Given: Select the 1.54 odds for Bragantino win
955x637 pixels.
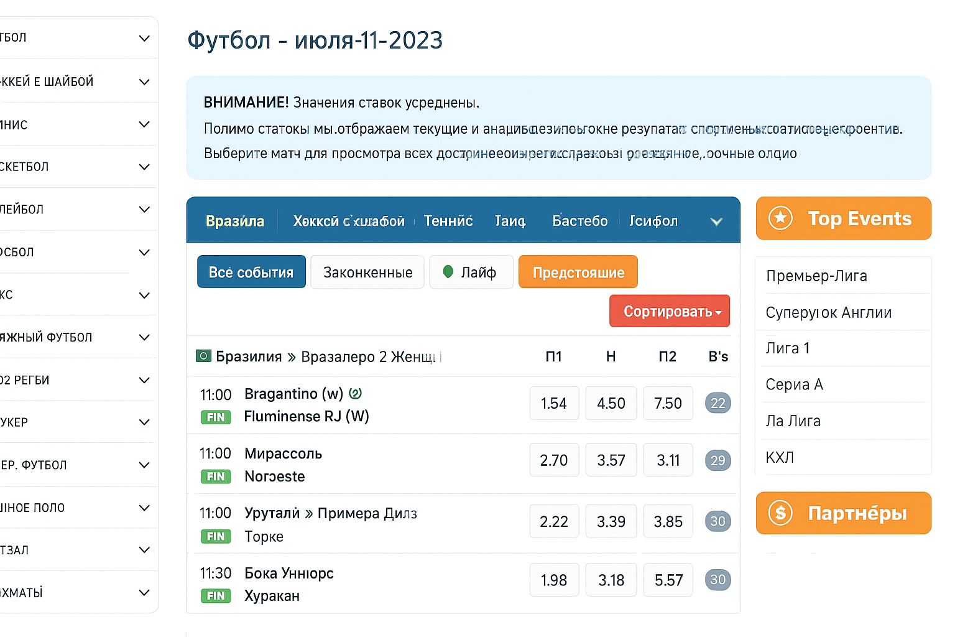Looking at the screenshot, I should [x=553, y=403].
